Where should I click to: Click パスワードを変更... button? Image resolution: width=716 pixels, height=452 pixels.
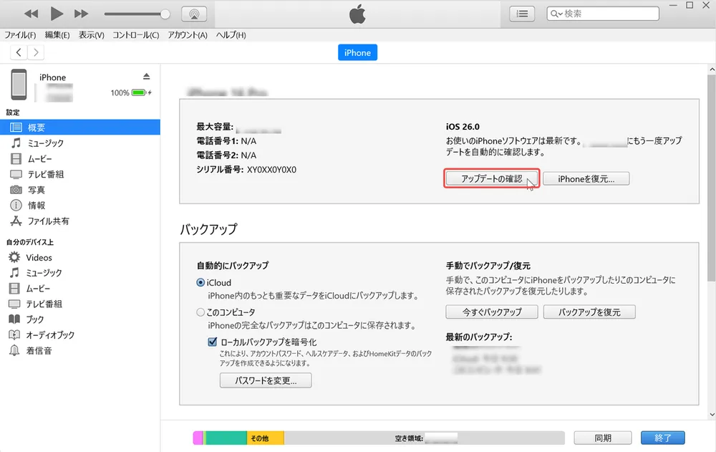266,380
